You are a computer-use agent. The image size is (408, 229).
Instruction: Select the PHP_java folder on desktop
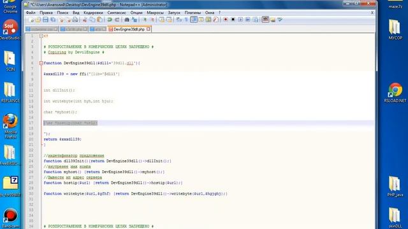tap(395, 186)
